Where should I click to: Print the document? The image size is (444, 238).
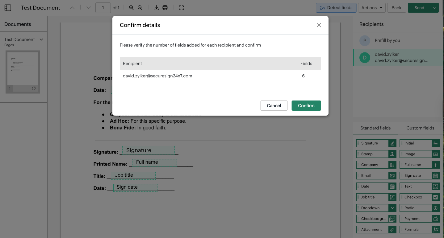pyautogui.click(x=165, y=8)
